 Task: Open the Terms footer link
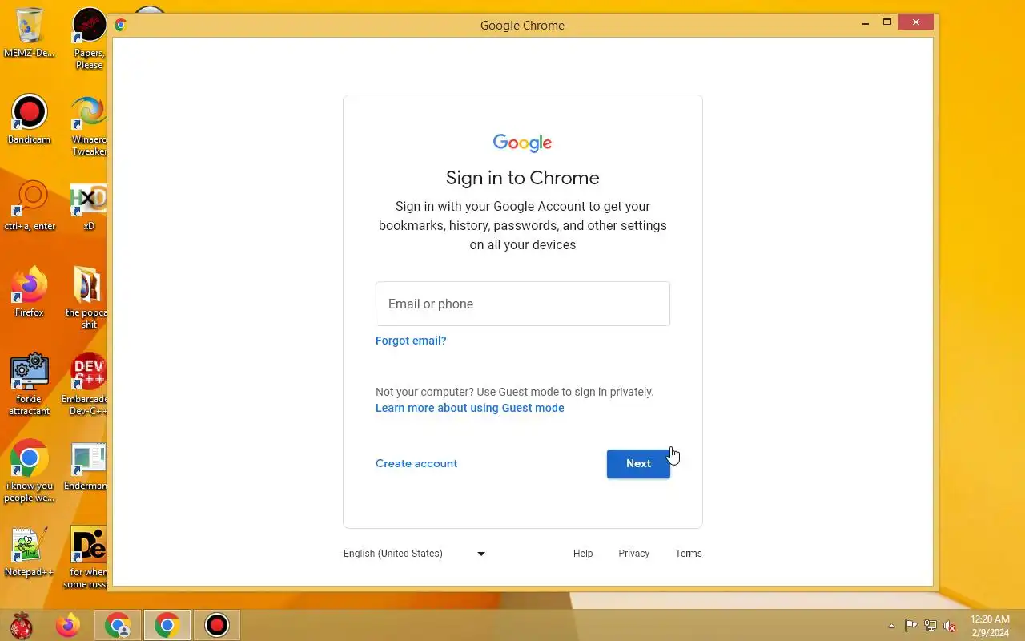coord(689,554)
